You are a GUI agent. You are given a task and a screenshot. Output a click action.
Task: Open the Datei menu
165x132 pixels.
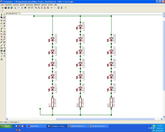click(2, 5)
